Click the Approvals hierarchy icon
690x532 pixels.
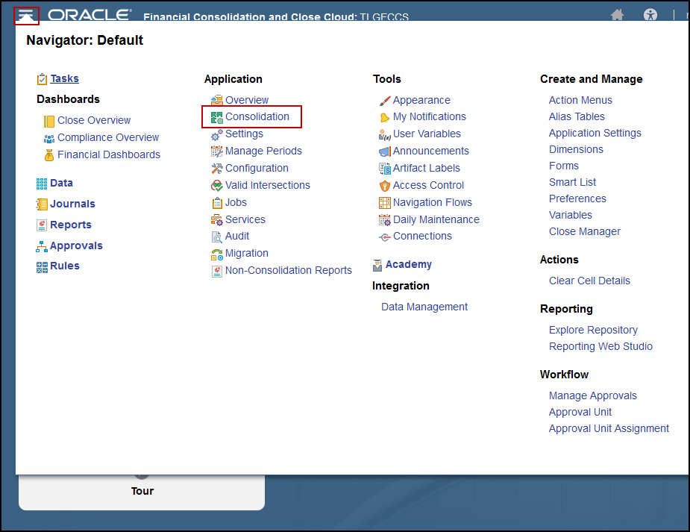click(x=42, y=246)
